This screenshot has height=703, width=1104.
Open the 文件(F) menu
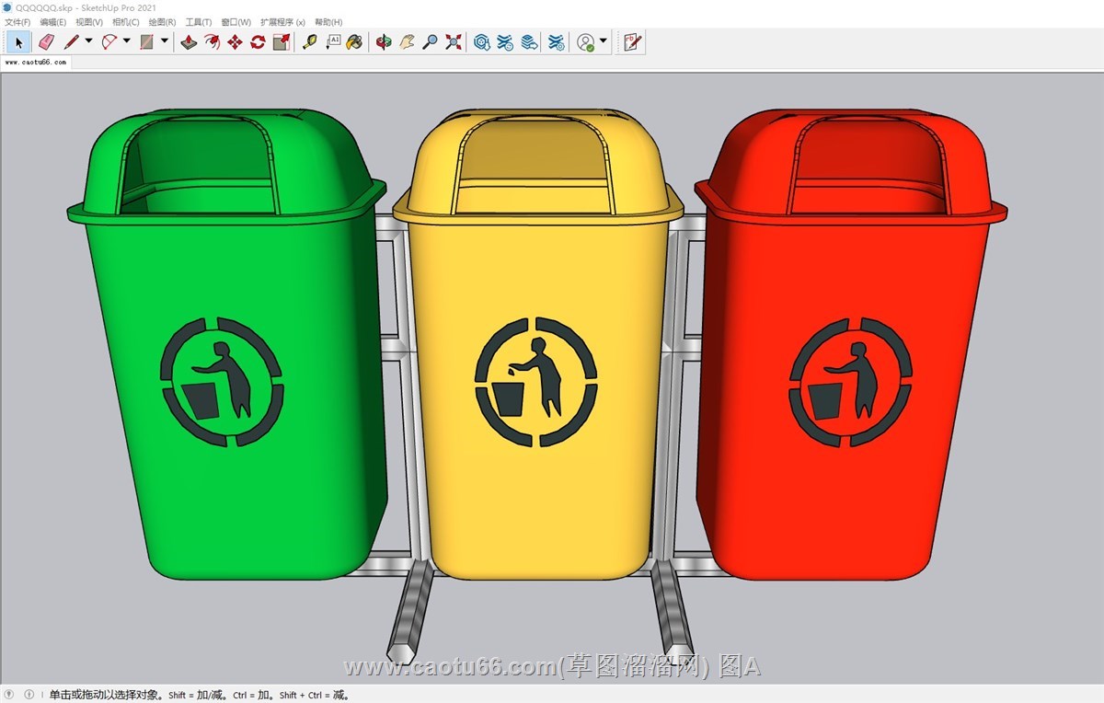coord(17,22)
